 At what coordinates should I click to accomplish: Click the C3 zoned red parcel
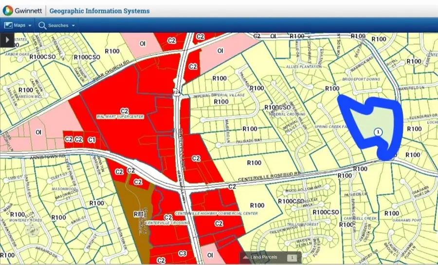click(x=182, y=253)
